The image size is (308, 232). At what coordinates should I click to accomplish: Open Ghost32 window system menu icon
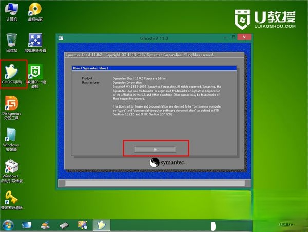click(x=61, y=38)
